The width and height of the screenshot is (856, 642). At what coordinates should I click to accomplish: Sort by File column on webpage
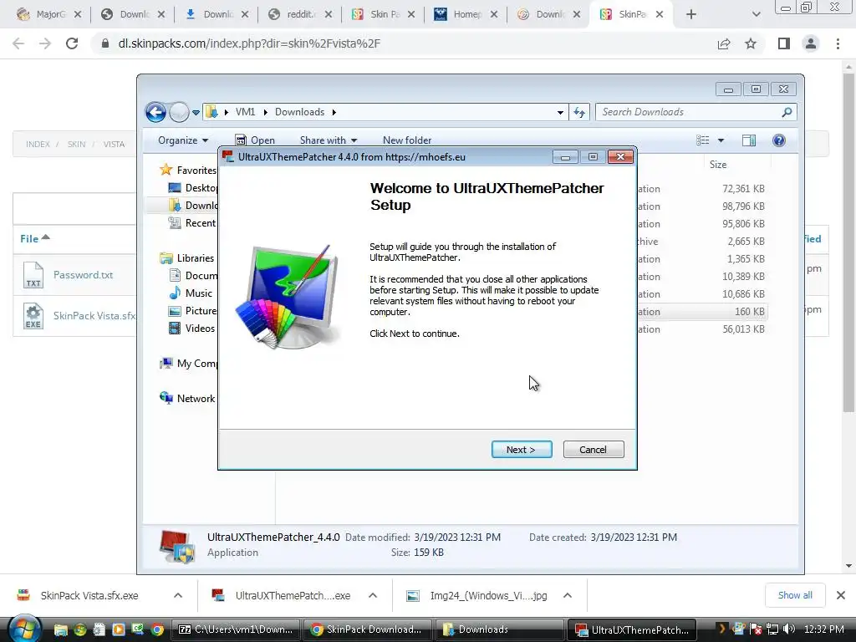click(x=34, y=238)
